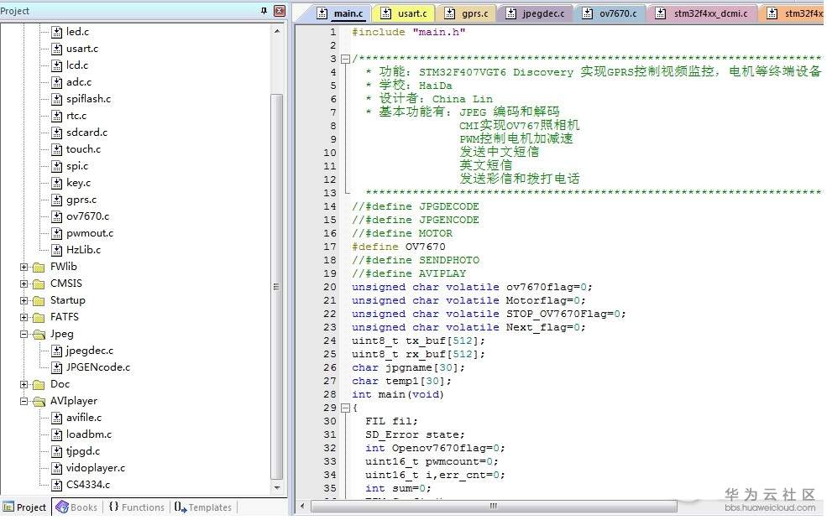This screenshot has height=520, width=827.
Task: Expand the FWlib group
Action: (24, 267)
